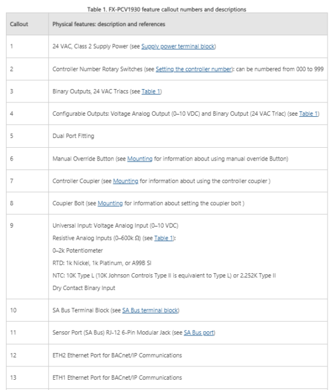The image size is (336, 390).
Task: Click the Callout column header cell
Action: pos(27,24)
